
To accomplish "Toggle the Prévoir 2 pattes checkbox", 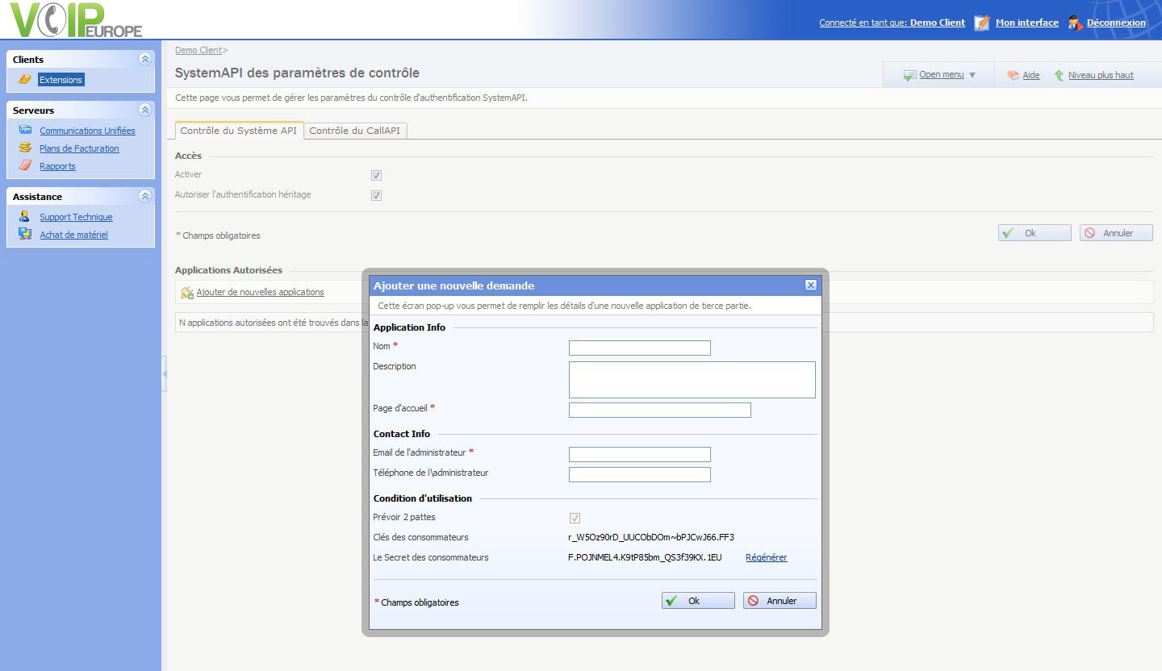I will pyautogui.click(x=575, y=518).
